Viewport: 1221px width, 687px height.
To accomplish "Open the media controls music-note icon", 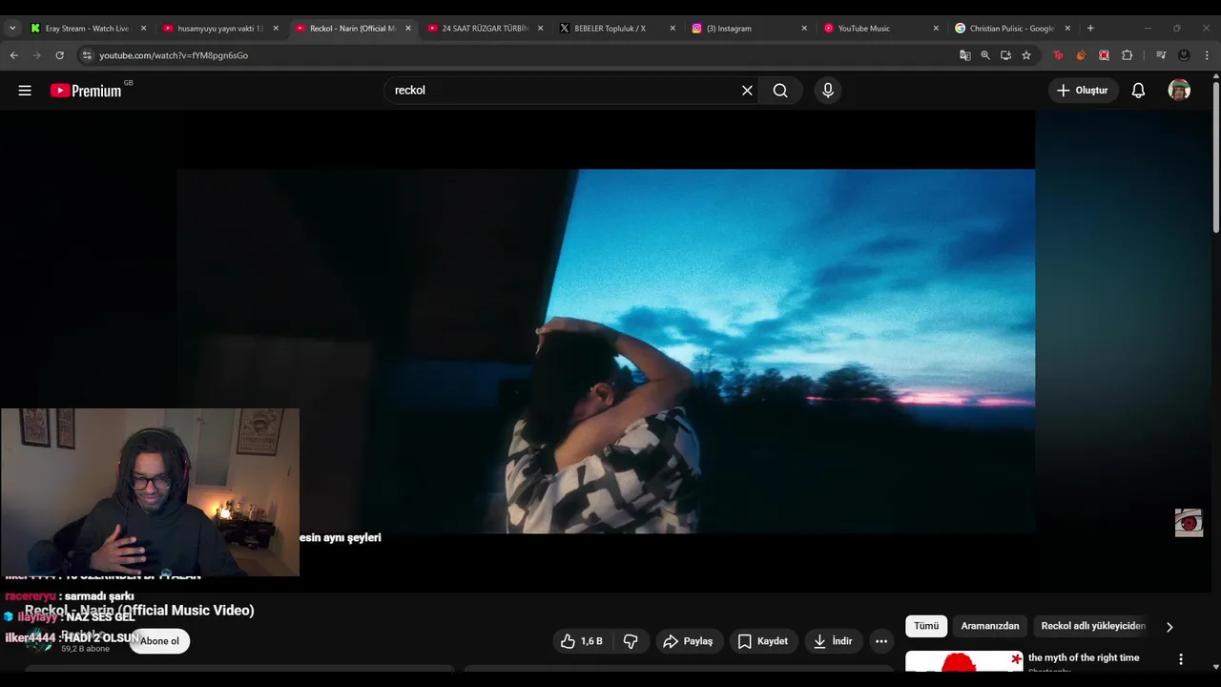I will click(1161, 55).
